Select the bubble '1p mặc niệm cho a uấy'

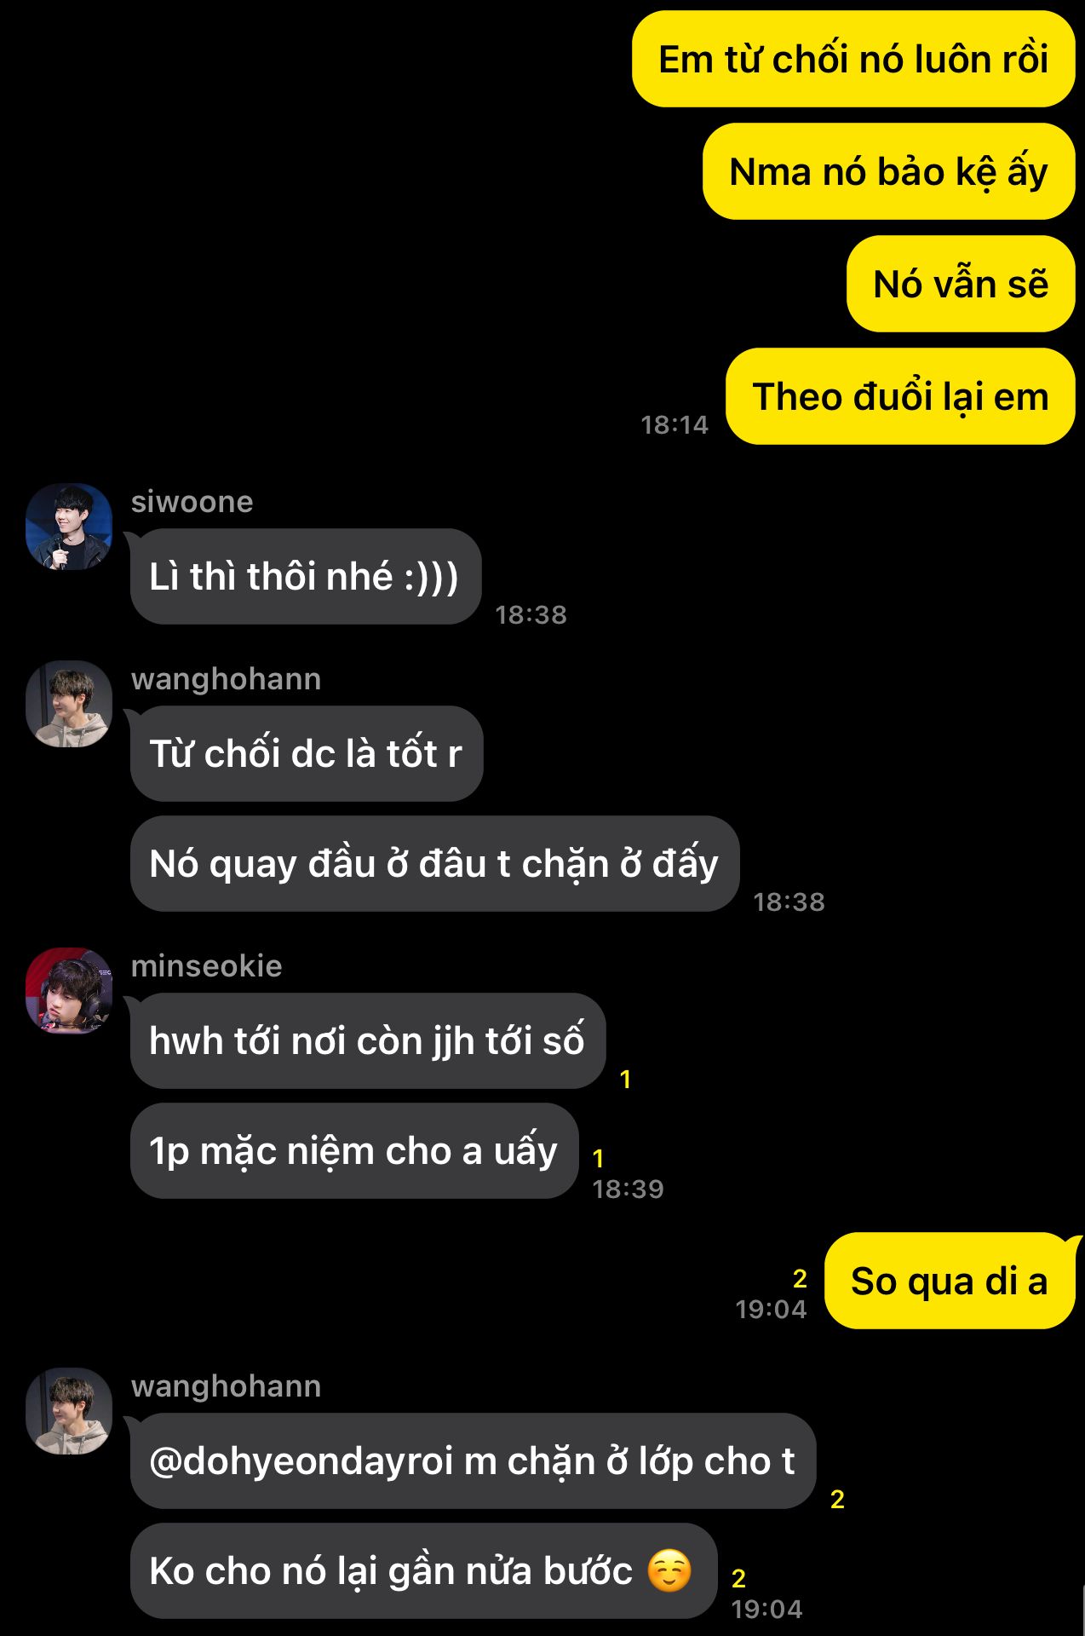(354, 1150)
